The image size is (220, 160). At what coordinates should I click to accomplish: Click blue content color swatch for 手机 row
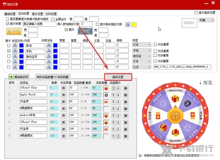click(x=55, y=51)
